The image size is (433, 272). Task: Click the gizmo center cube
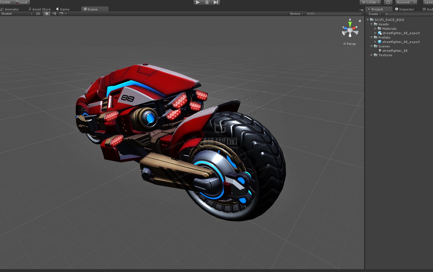click(350, 30)
